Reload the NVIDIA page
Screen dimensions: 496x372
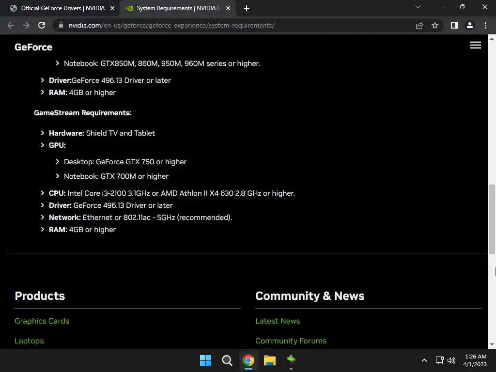click(x=42, y=25)
